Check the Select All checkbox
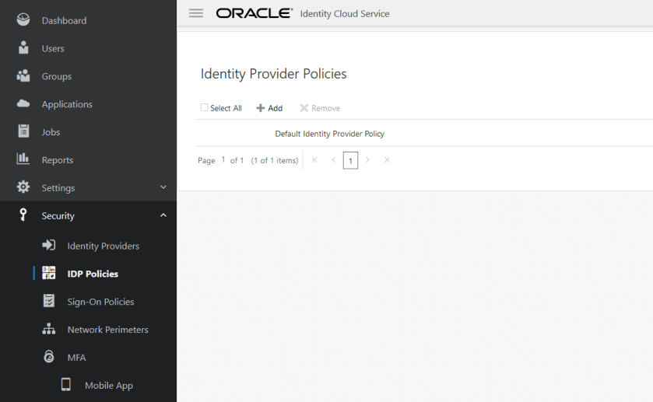Image resolution: width=653 pixels, height=402 pixels. (x=205, y=108)
